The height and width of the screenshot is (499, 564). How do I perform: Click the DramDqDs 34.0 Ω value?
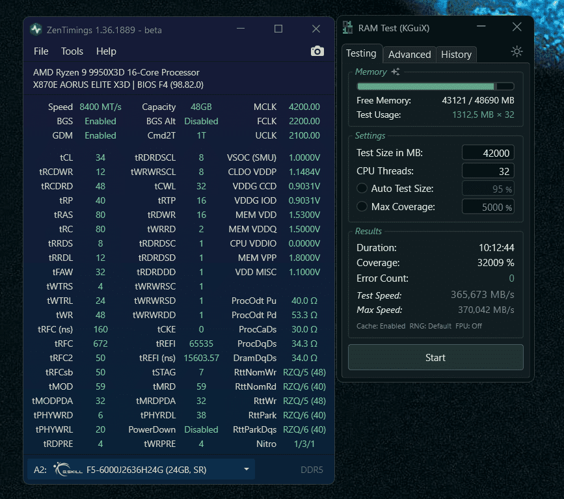pyautogui.click(x=304, y=358)
